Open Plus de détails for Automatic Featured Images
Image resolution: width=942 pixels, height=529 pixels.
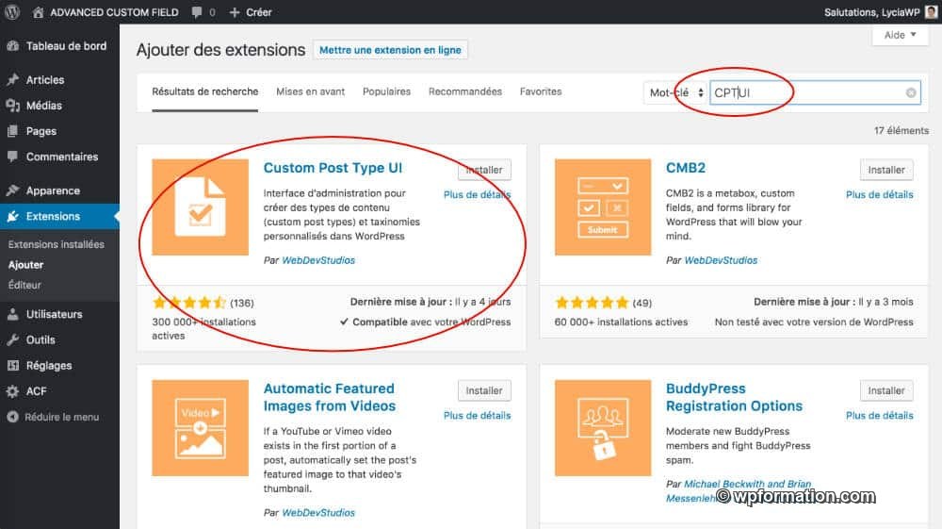pos(477,415)
